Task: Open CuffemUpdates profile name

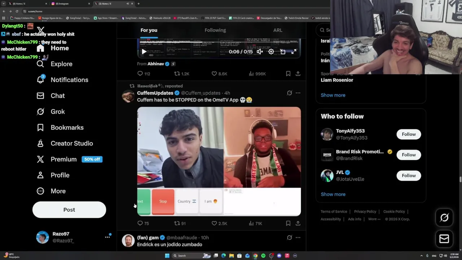Action: tap(155, 93)
